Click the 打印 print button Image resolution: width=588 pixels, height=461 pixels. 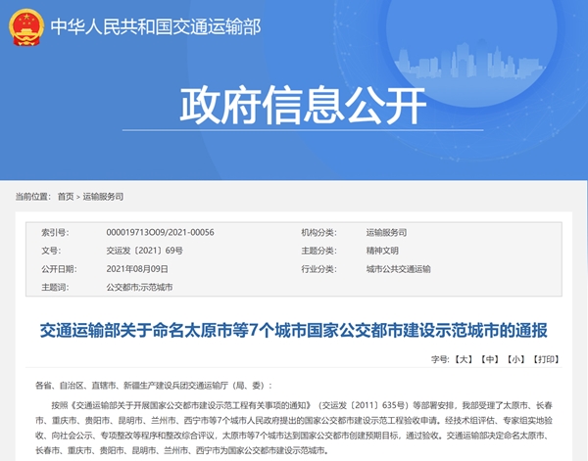click(546, 359)
